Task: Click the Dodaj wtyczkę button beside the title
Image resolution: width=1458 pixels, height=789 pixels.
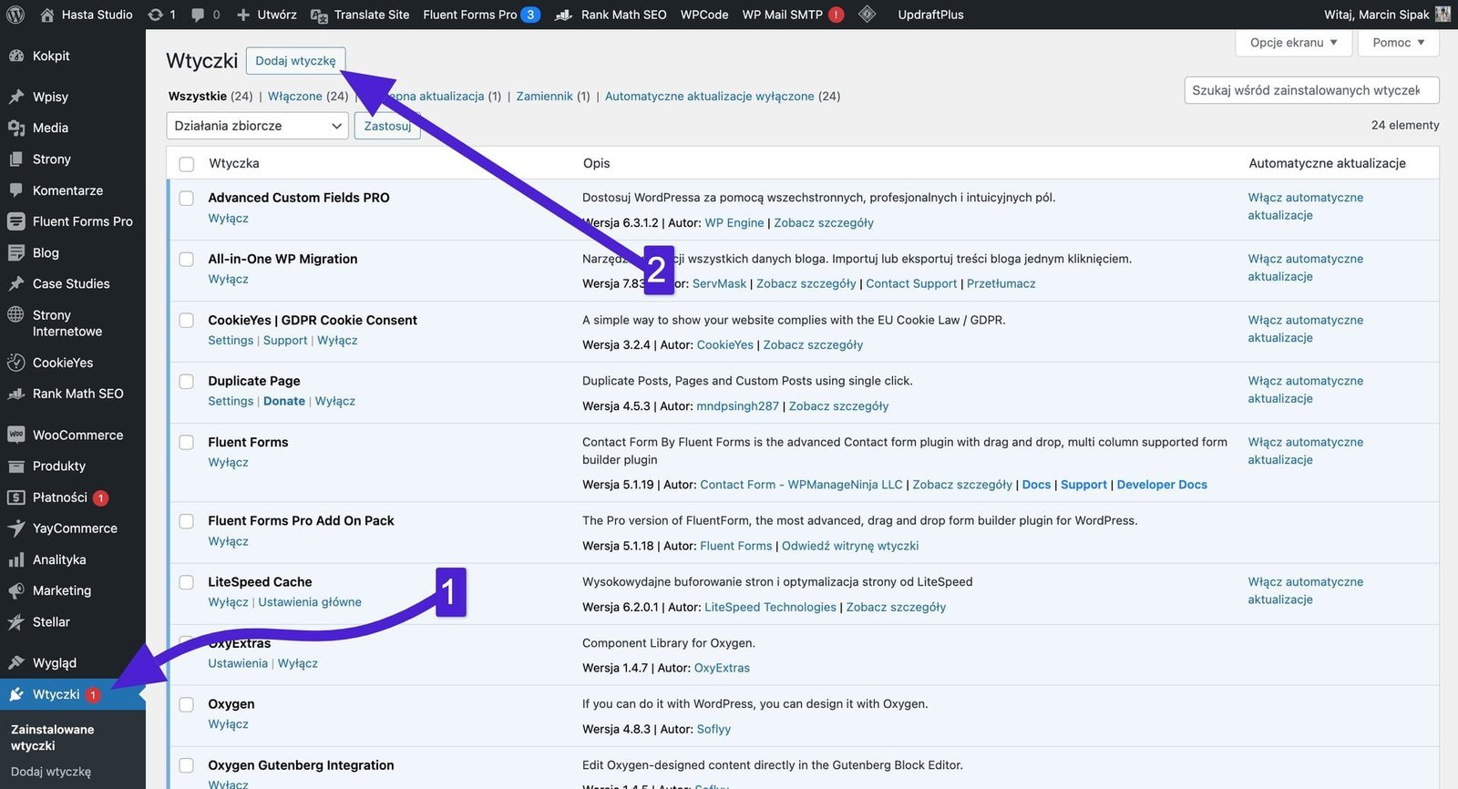Action: 295,61
